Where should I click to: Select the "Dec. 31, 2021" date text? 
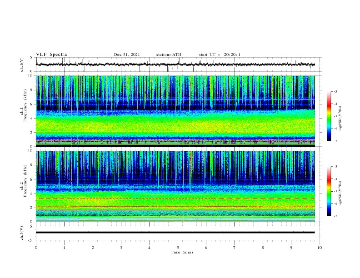coord(127,55)
